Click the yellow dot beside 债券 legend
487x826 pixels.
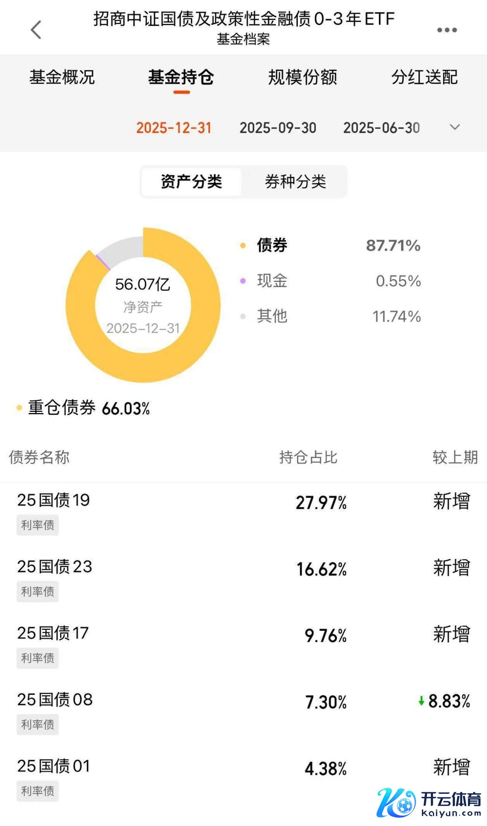point(243,245)
